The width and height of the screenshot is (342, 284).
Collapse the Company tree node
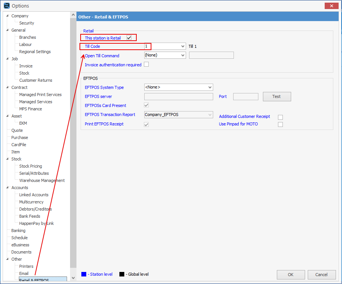click(x=7, y=16)
